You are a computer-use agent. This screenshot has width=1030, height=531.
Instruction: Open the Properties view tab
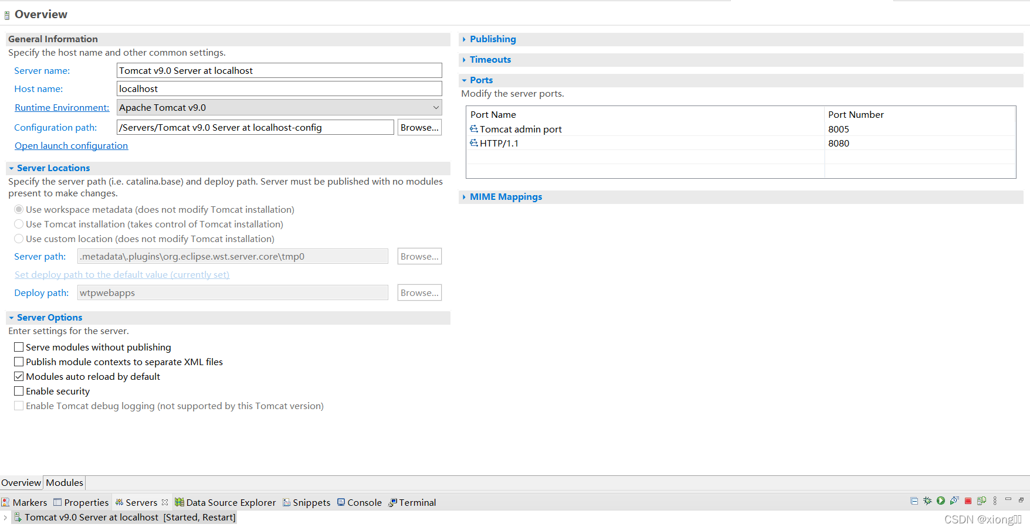[81, 502]
